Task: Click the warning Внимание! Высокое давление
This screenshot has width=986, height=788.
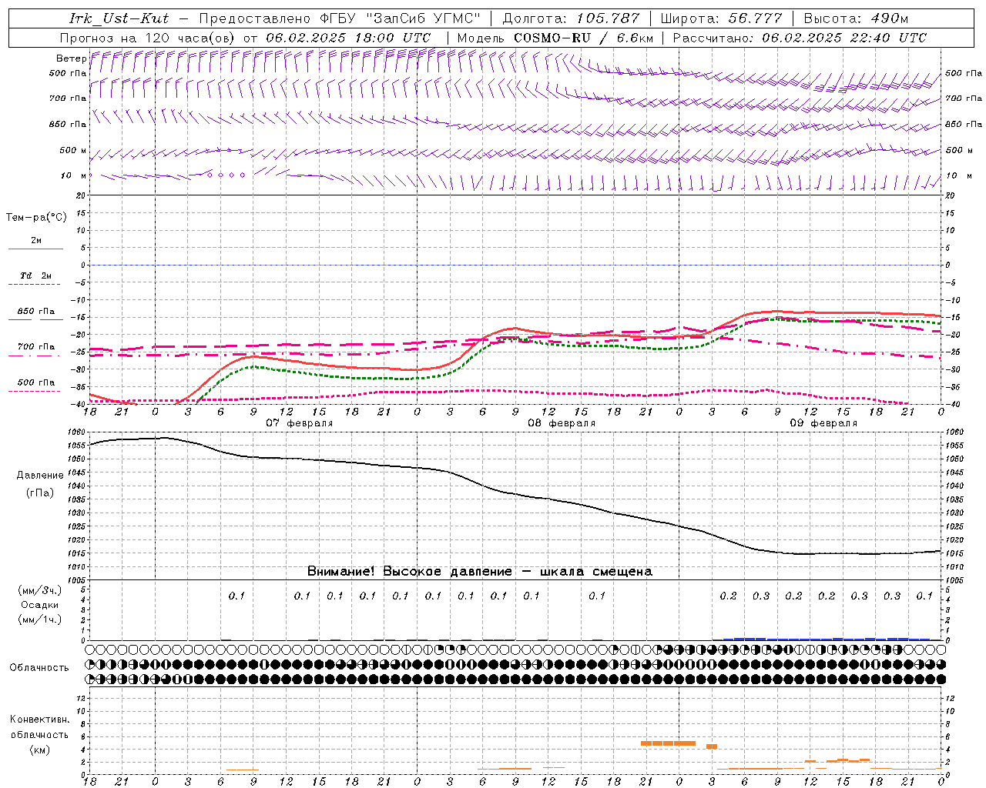Action: 410,572
